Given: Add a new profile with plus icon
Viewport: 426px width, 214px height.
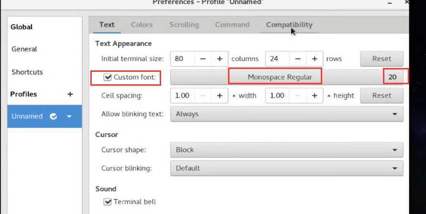Looking at the screenshot, I should (70, 94).
